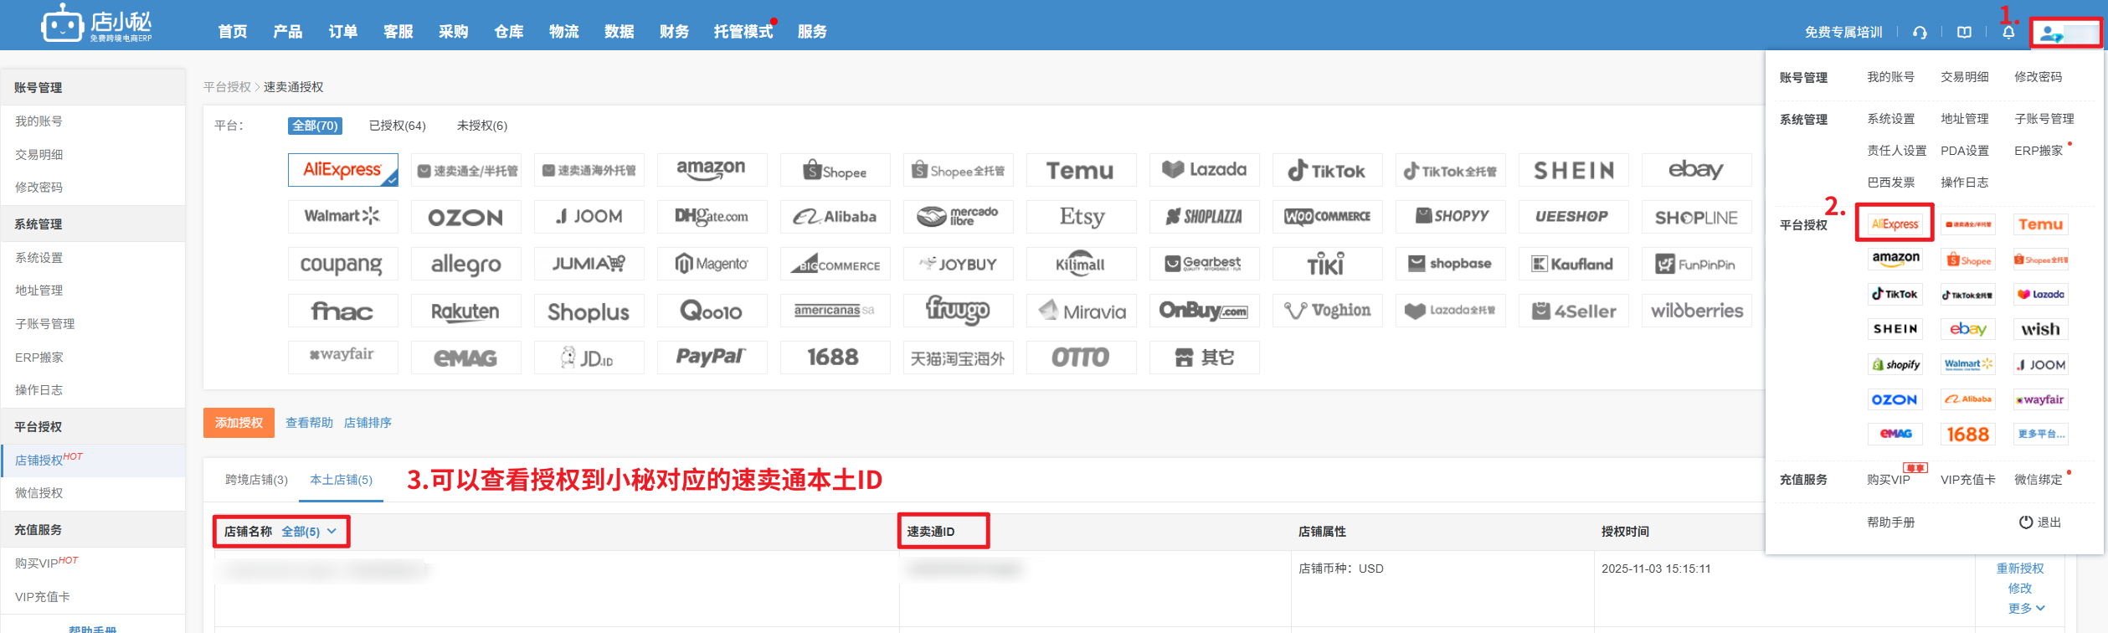Switch to the 跨境店铺(3) tab
This screenshot has height=633, width=2108.
(x=256, y=480)
